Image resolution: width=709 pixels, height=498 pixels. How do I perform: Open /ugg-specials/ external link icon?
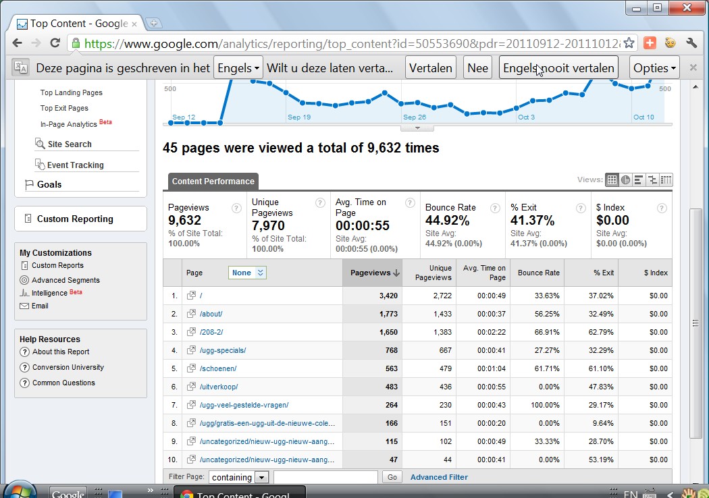tap(191, 350)
